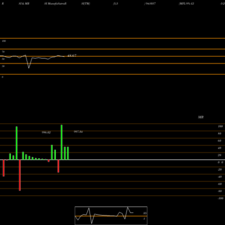Click the tallest green bar near 997.84
The width and height of the screenshot is (225, 225).
(x=62, y=142)
